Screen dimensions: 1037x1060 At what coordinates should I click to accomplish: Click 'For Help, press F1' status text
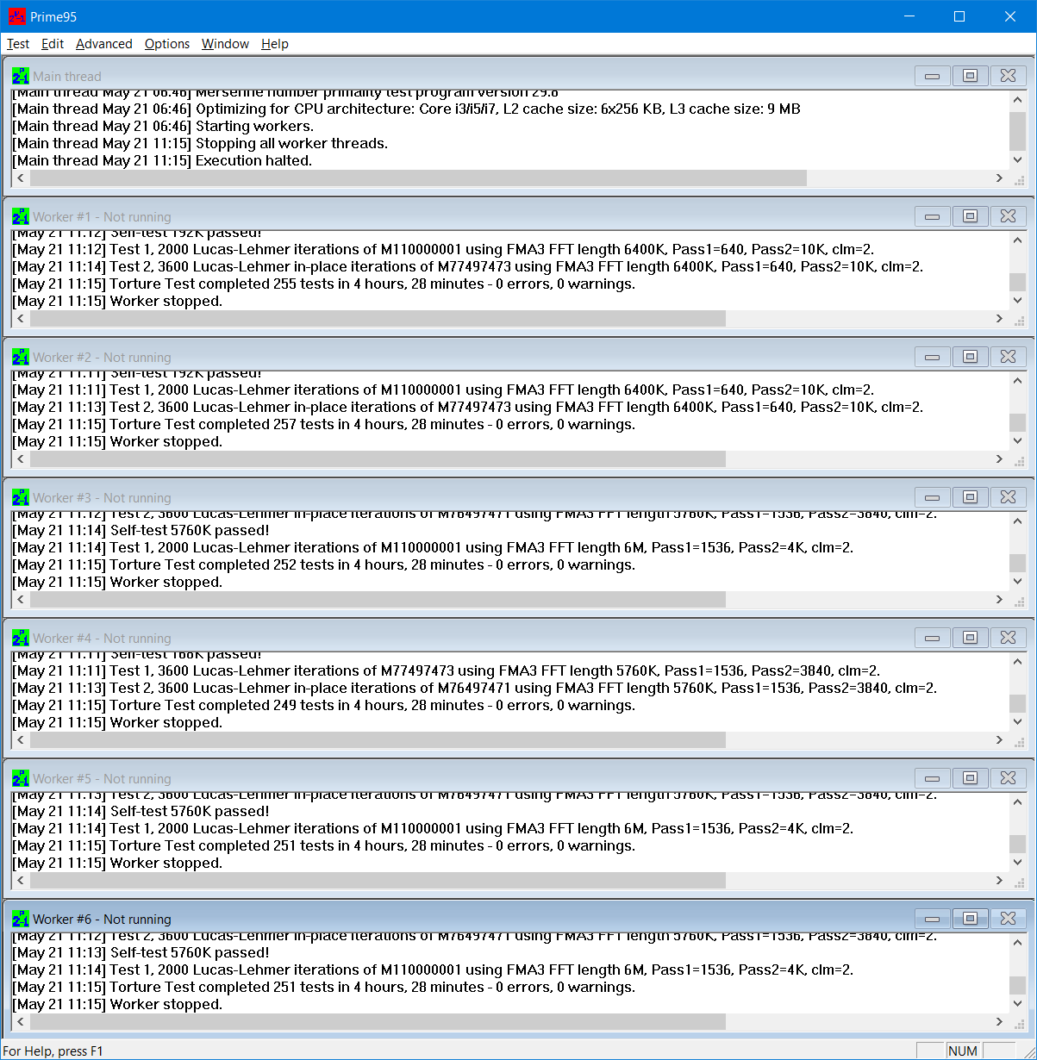[53, 1051]
